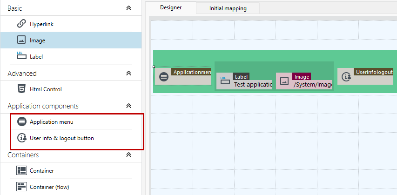Screen dimensions: 397x195
Task: Select the Label LBL icon in toolbox
Action: tap(21, 55)
